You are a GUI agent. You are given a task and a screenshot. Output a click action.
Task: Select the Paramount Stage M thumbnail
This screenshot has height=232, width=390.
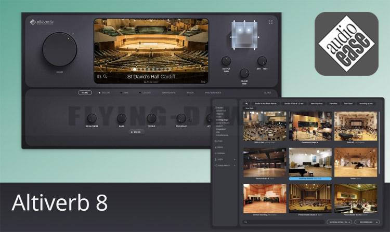[310, 126]
